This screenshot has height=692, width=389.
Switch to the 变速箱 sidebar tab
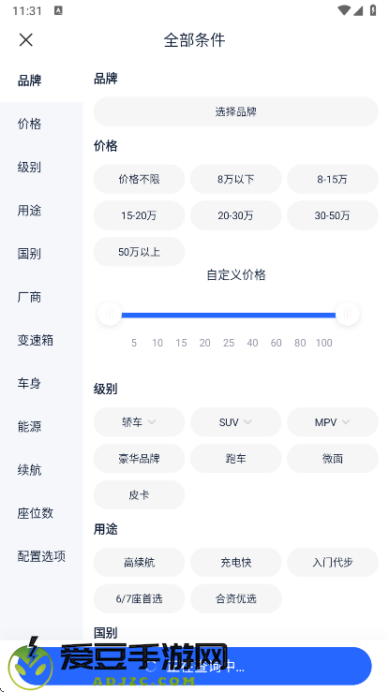click(x=36, y=340)
